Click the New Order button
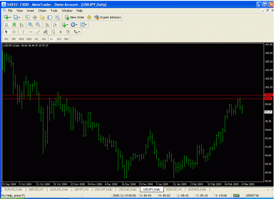The width and height of the screenshot is (276, 199). tap(75, 17)
